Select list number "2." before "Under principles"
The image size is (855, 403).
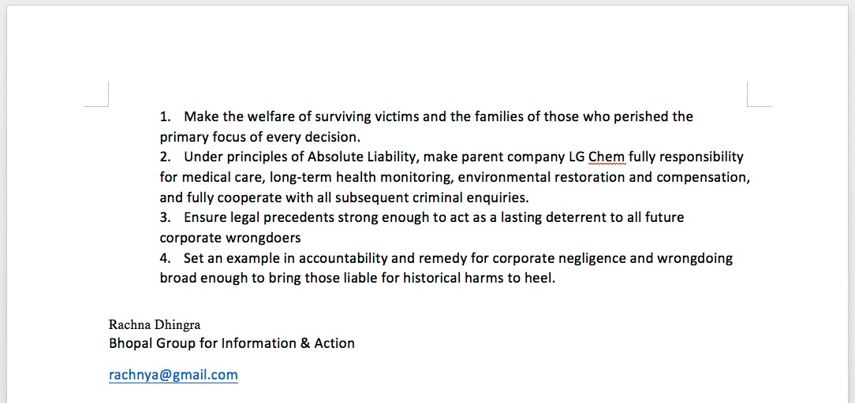(166, 157)
